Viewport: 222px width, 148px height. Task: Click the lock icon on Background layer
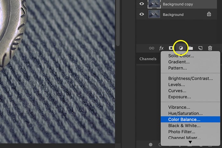[209, 14]
